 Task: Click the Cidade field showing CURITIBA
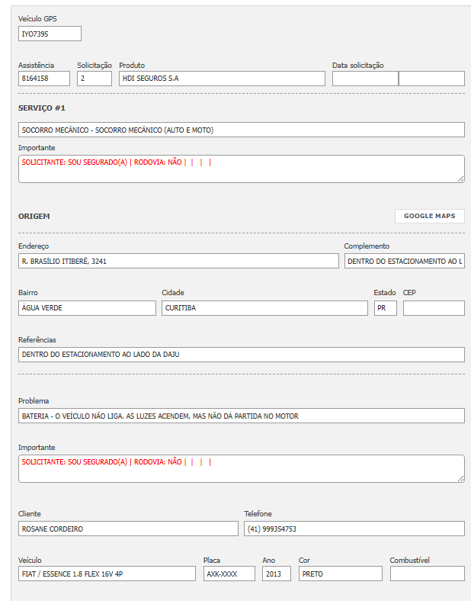coord(264,308)
